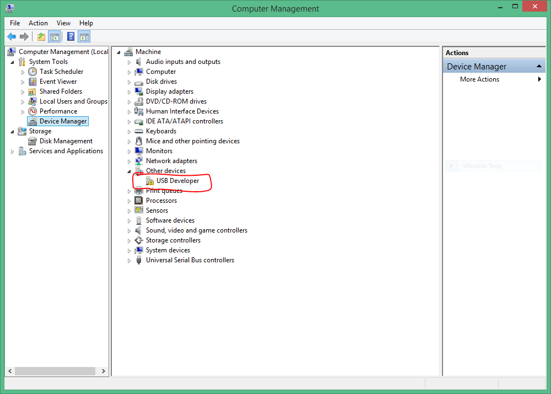Toggle the Show/Hide Console Tree icon
The height and width of the screenshot is (394, 551).
pyautogui.click(x=55, y=36)
